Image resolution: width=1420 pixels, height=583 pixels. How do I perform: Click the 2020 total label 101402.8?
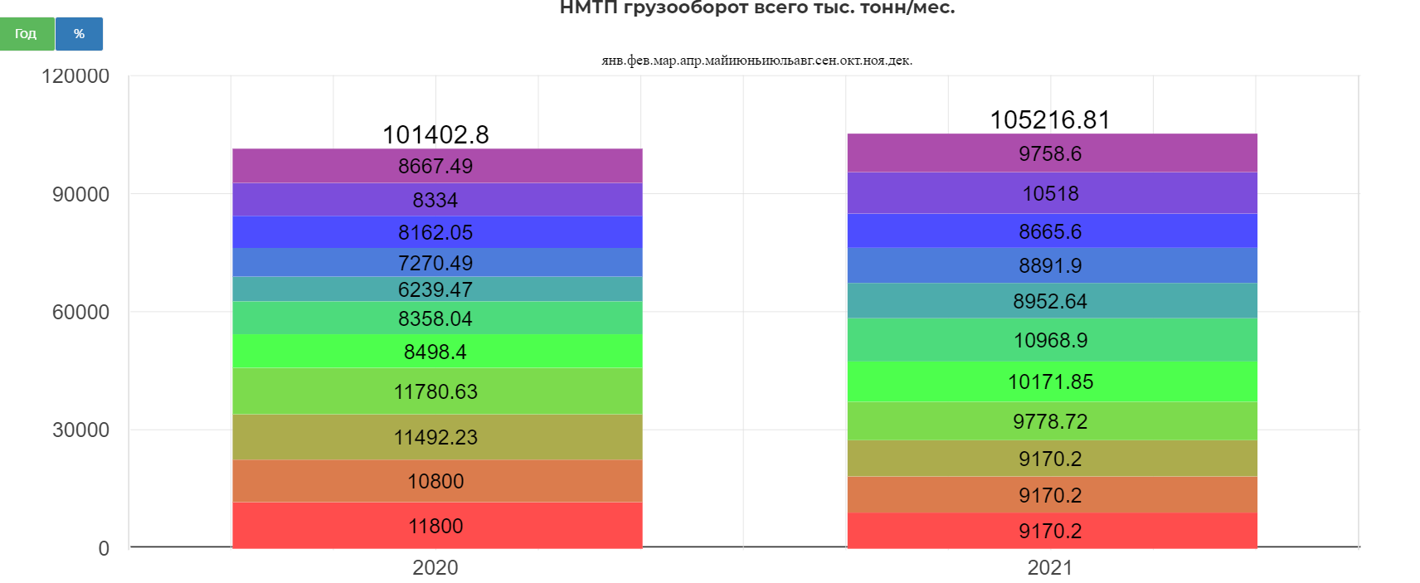tap(435, 134)
